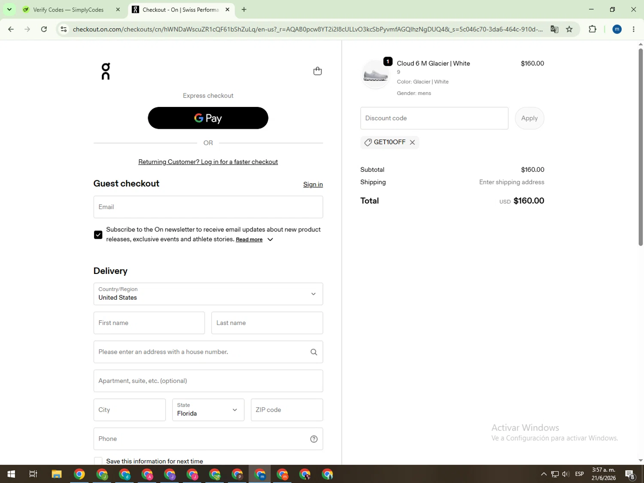Image resolution: width=644 pixels, height=483 pixels.
Task: Open File Explorer from the taskbar
Action: point(57,474)
